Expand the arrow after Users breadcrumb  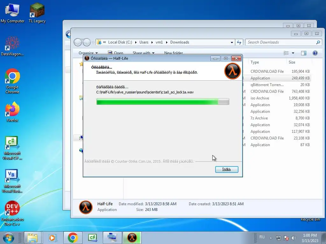(152, 42)
